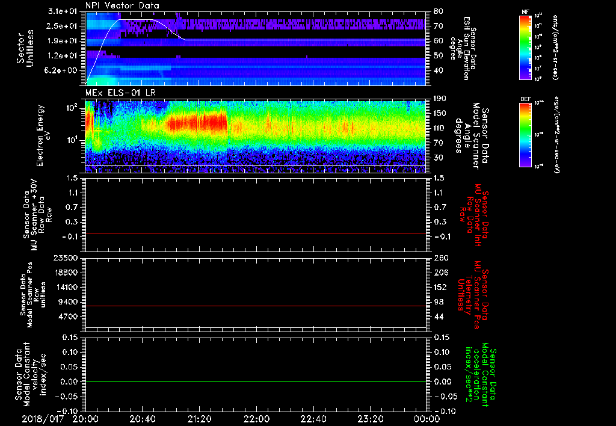Click the white sun elevation curve plateau

point(136,19)
